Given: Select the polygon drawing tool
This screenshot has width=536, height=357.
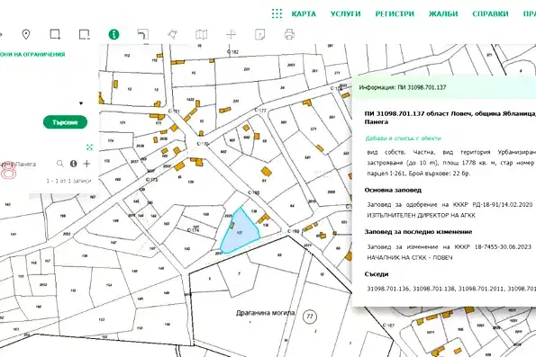Looking at the screenshot, I should pyautogui.click(x=173, y=34).
